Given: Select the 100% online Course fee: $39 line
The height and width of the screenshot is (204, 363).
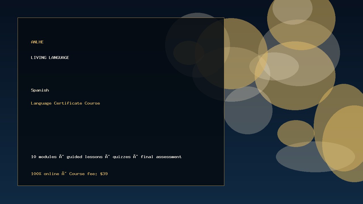Looking at the screenshot, I should coord(69,174).
